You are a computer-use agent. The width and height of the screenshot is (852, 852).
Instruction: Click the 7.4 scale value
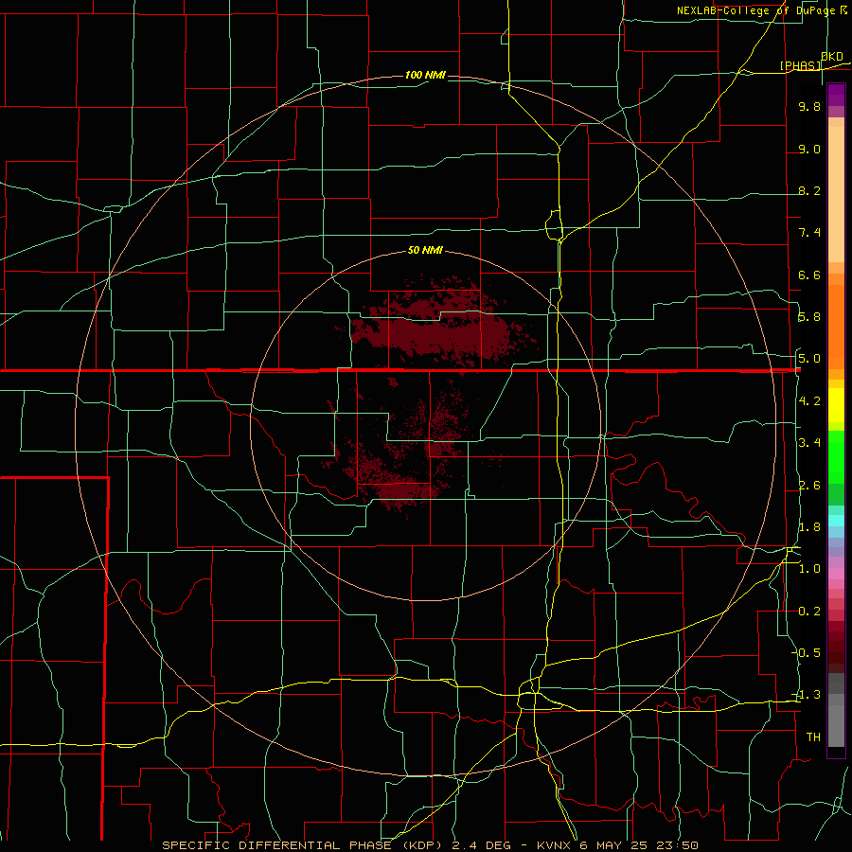(809, 233)
